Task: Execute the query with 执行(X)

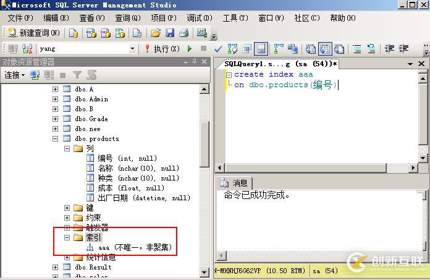Action: pyautogui.click(x=162, y=49)
